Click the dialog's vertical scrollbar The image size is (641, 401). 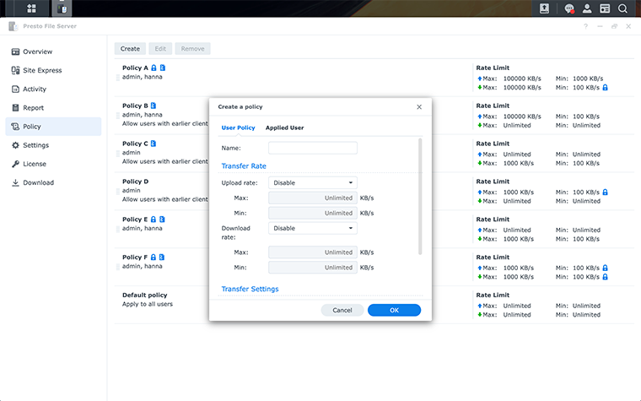click(420, 194)
